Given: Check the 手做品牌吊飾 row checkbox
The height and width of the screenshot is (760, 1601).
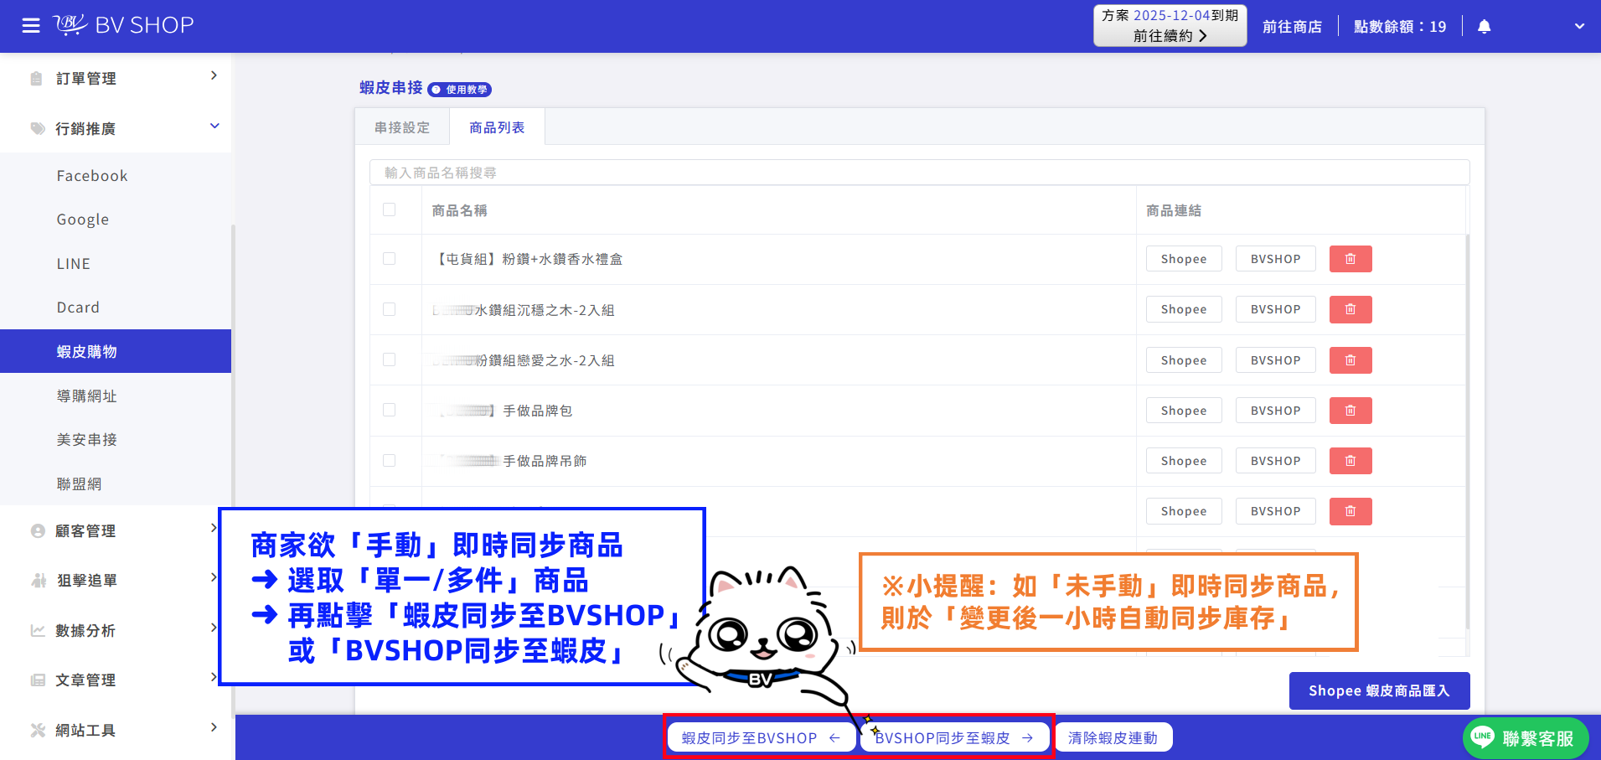Looking at the screenshot, I should (390, 460).
